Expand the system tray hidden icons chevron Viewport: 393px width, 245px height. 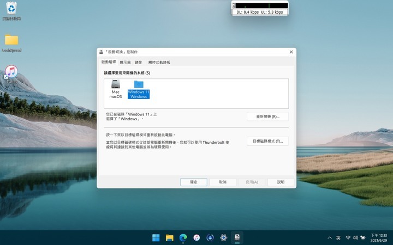[x=329, y=238]
